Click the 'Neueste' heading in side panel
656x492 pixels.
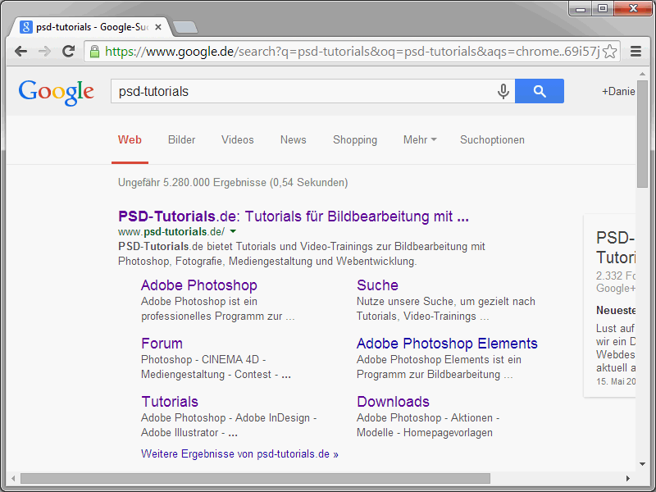[616, 311]
